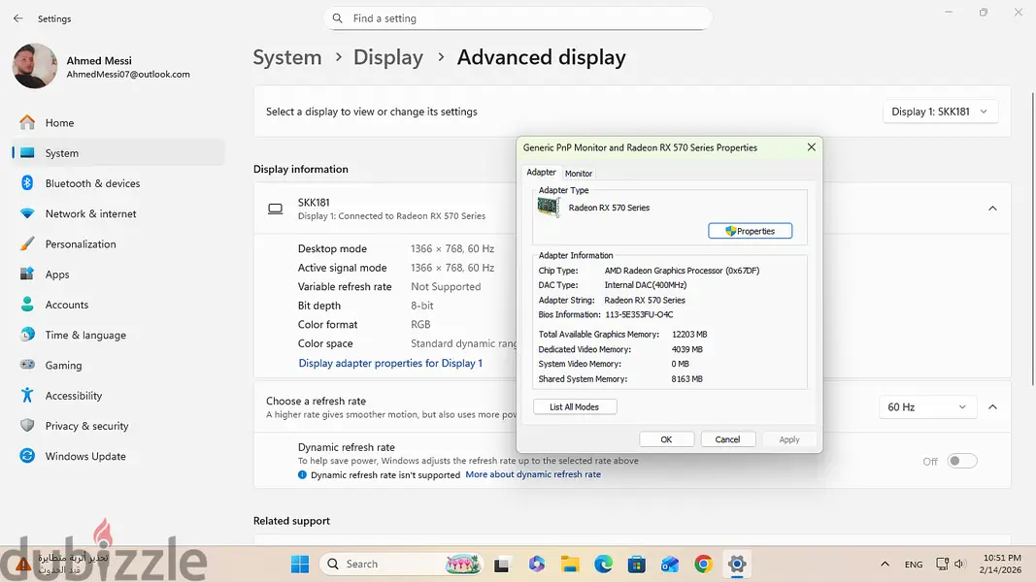The height and width of the screenshot is (582, 1036).
Task: Click the AhmedMessi07@outlook.com email text
Action: pyautogui.click(x=128, y=75)
